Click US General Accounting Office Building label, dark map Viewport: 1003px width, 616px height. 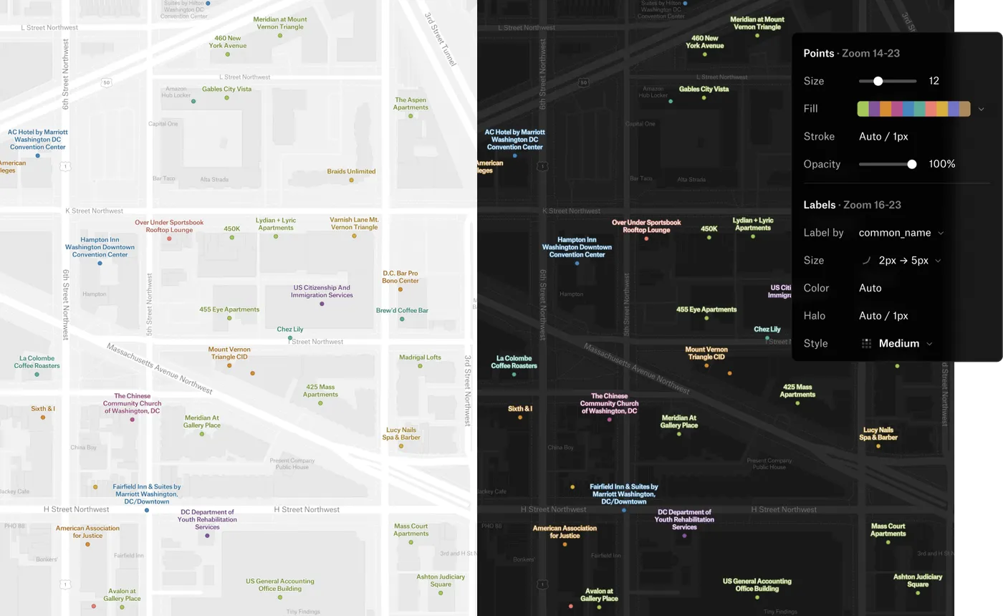click(x=757, y=585)
